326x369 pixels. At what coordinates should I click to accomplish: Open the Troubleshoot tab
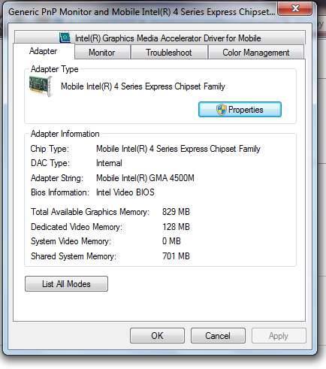tap(169, 53)
